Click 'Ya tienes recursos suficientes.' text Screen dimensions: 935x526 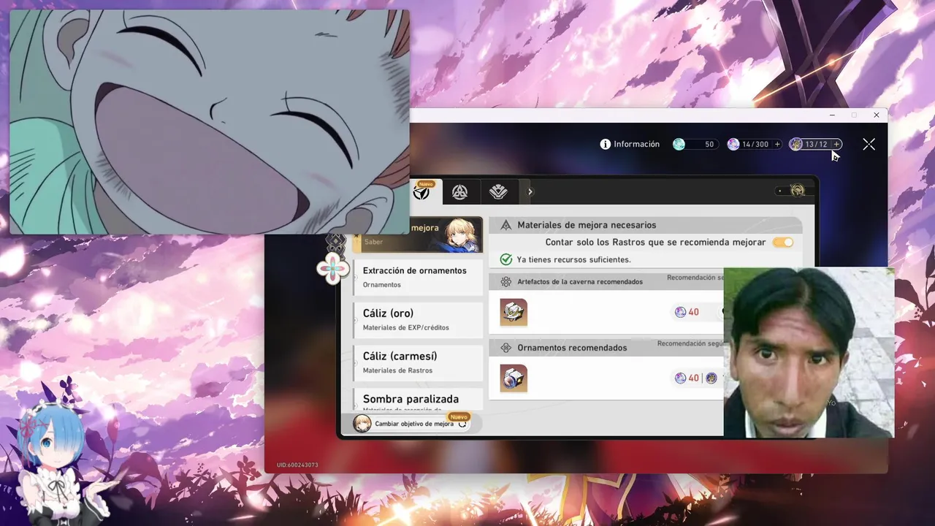[573, 259]
